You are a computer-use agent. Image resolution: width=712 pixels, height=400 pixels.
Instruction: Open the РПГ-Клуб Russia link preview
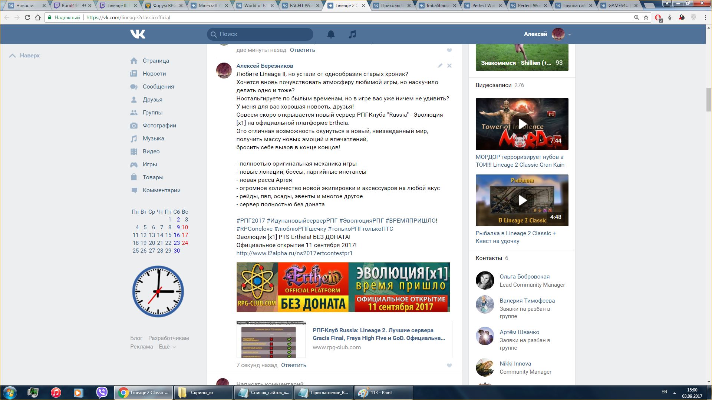pyautogui.click(x=344, y=339)
